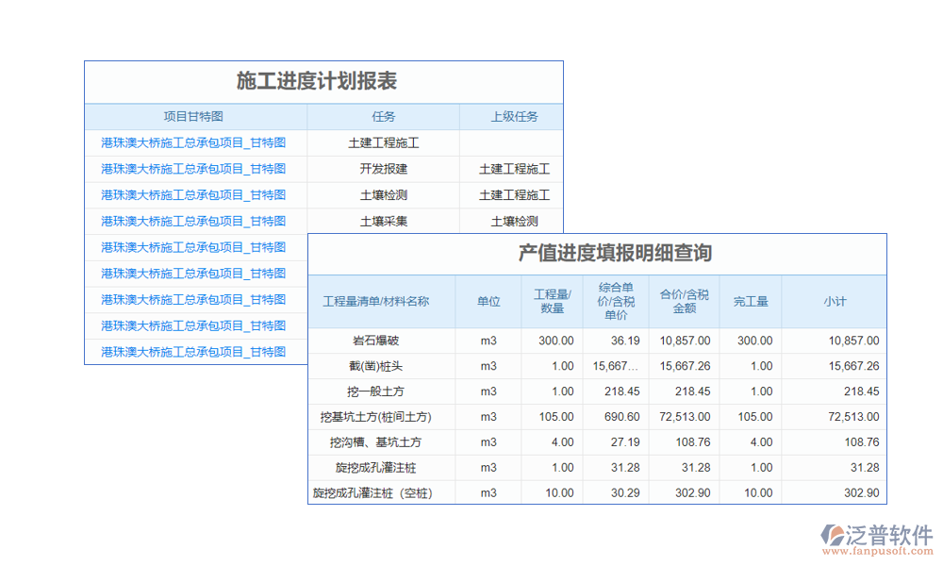Open the Gantt link in the 土壤采集 row
Viewport: 943px width, 566px height.
193,222
